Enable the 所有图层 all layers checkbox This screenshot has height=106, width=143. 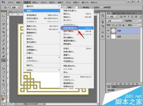[x=102, y=7]
